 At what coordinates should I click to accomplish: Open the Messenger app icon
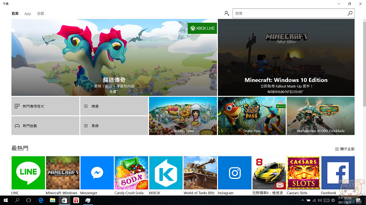[x=97, y=173]
